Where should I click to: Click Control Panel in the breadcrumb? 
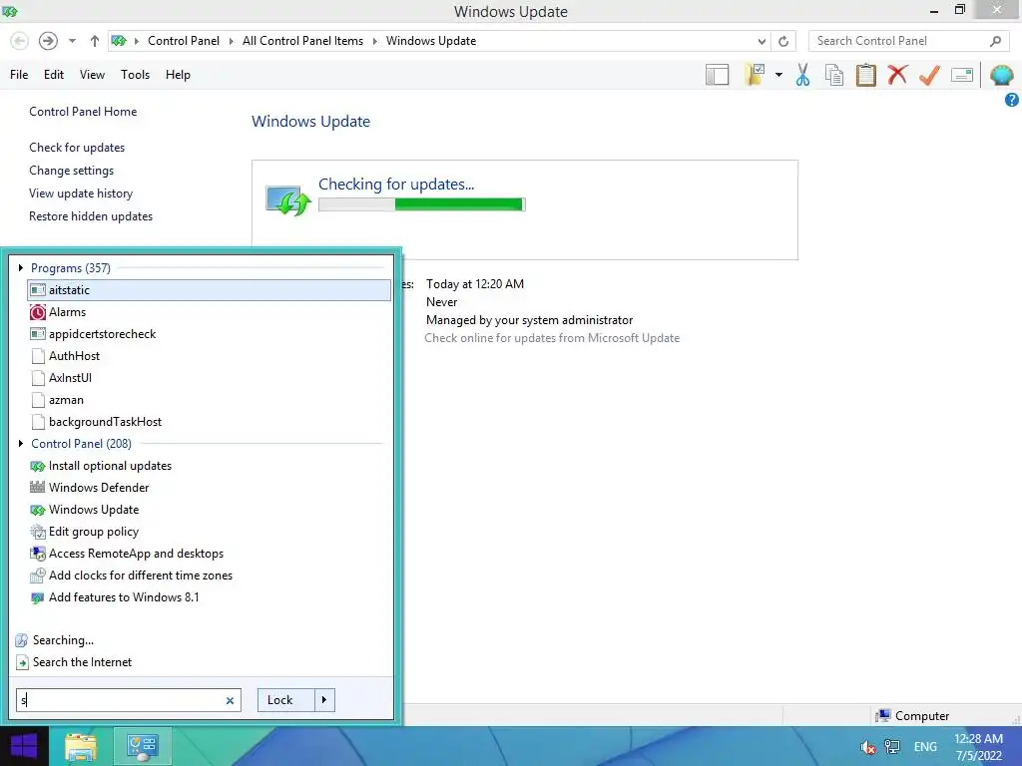point(184,41)
